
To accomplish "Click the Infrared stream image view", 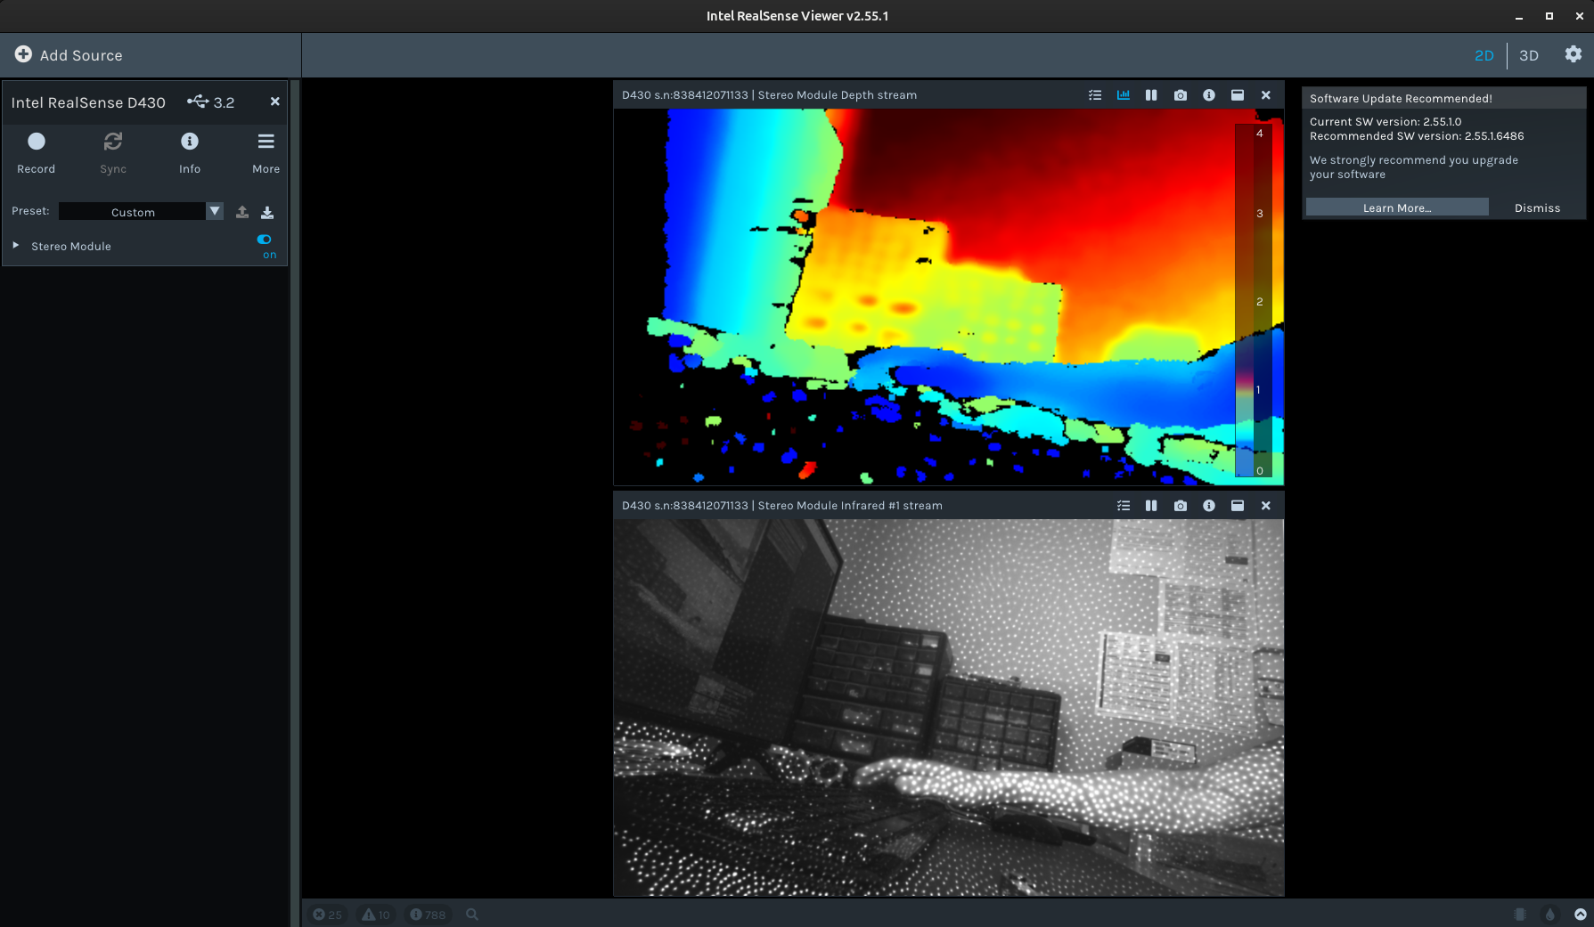I will pyautogui.click(x=949, y=707).
